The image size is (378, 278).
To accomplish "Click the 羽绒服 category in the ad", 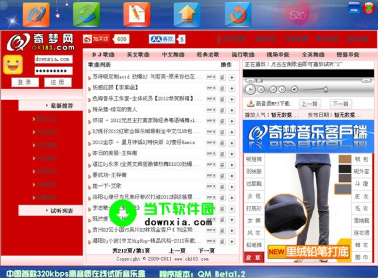I will coord(254,171).
